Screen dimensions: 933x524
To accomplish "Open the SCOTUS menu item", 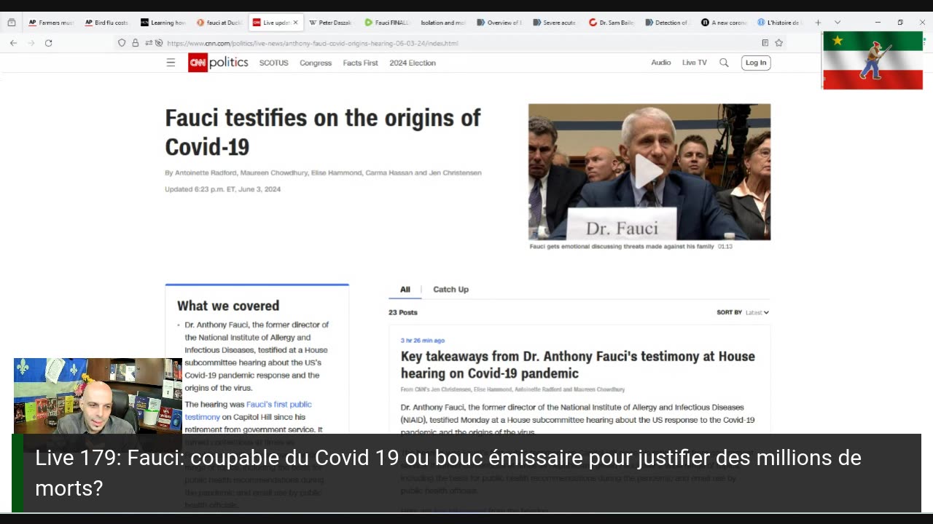I will click(274, 63).
